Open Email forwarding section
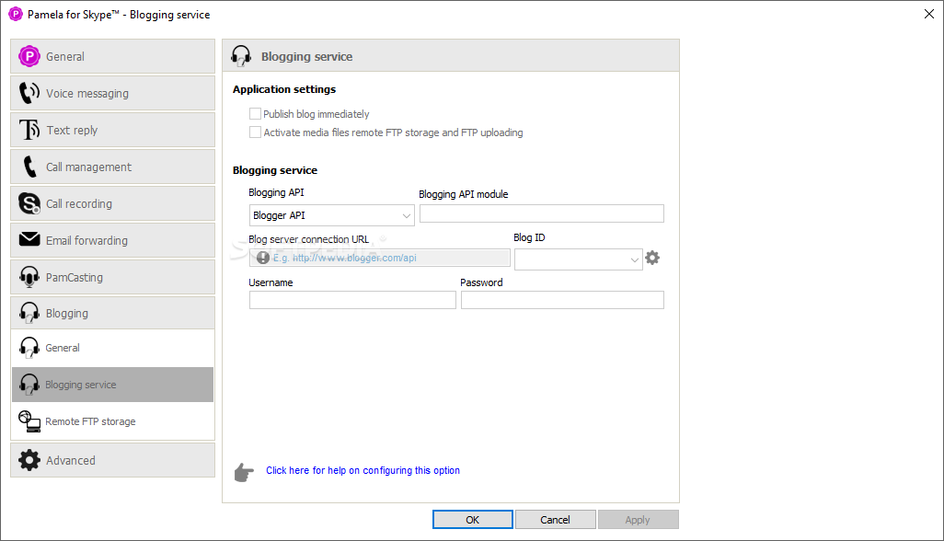The width and height of the screenshot is (944, 541). [112, 240]
